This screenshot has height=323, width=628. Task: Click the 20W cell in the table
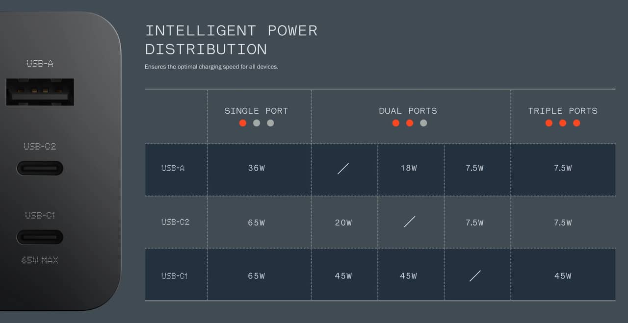343,223
